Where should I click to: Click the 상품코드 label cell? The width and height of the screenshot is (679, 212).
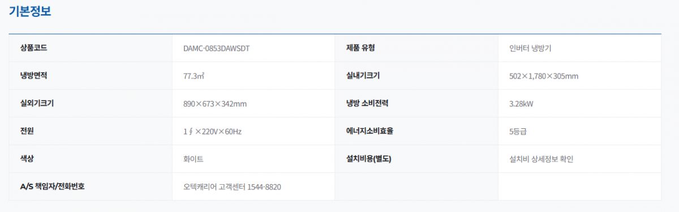click(x=91, y=48)
